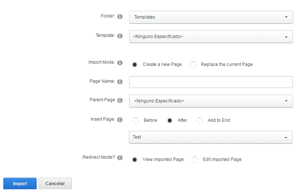Select Create a new Page radio button
This screenshot has width=307, height=193.
pos(134,64)
